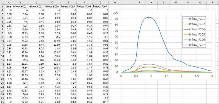Click the x-axis label 2.5
219x104 pixels.
pyautogui.click(x=197, y=76)
